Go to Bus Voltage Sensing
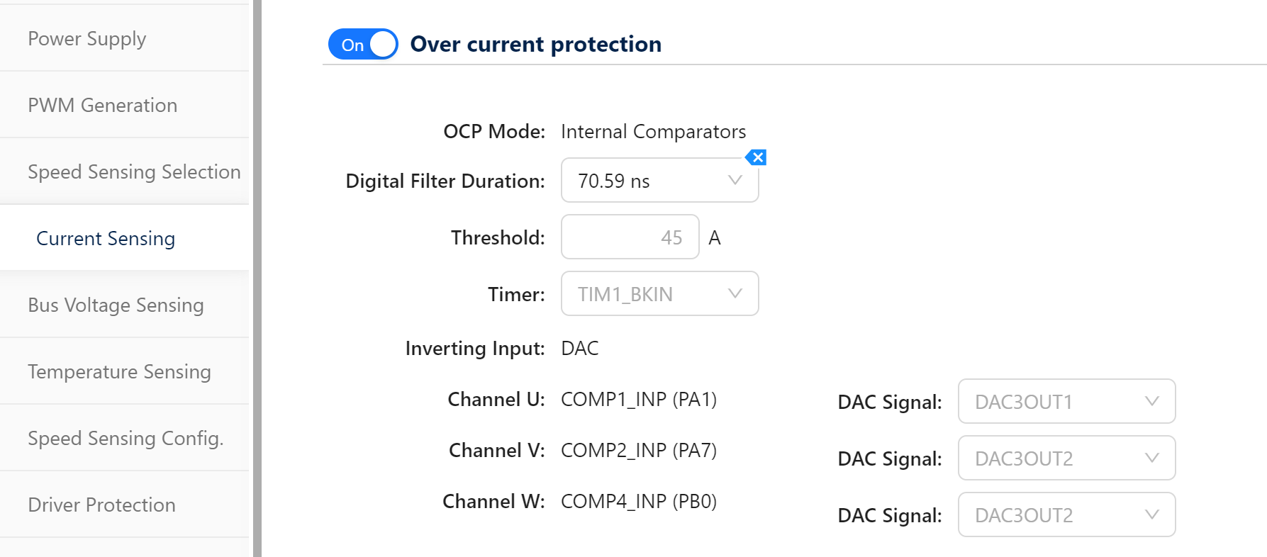This screenshot has height=557, width=1267. pos(116,305)
